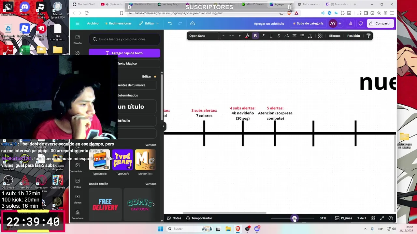Open the Temporizador timer
The height and width of the screenshot is (234, 417).
[x=199, y=218]
